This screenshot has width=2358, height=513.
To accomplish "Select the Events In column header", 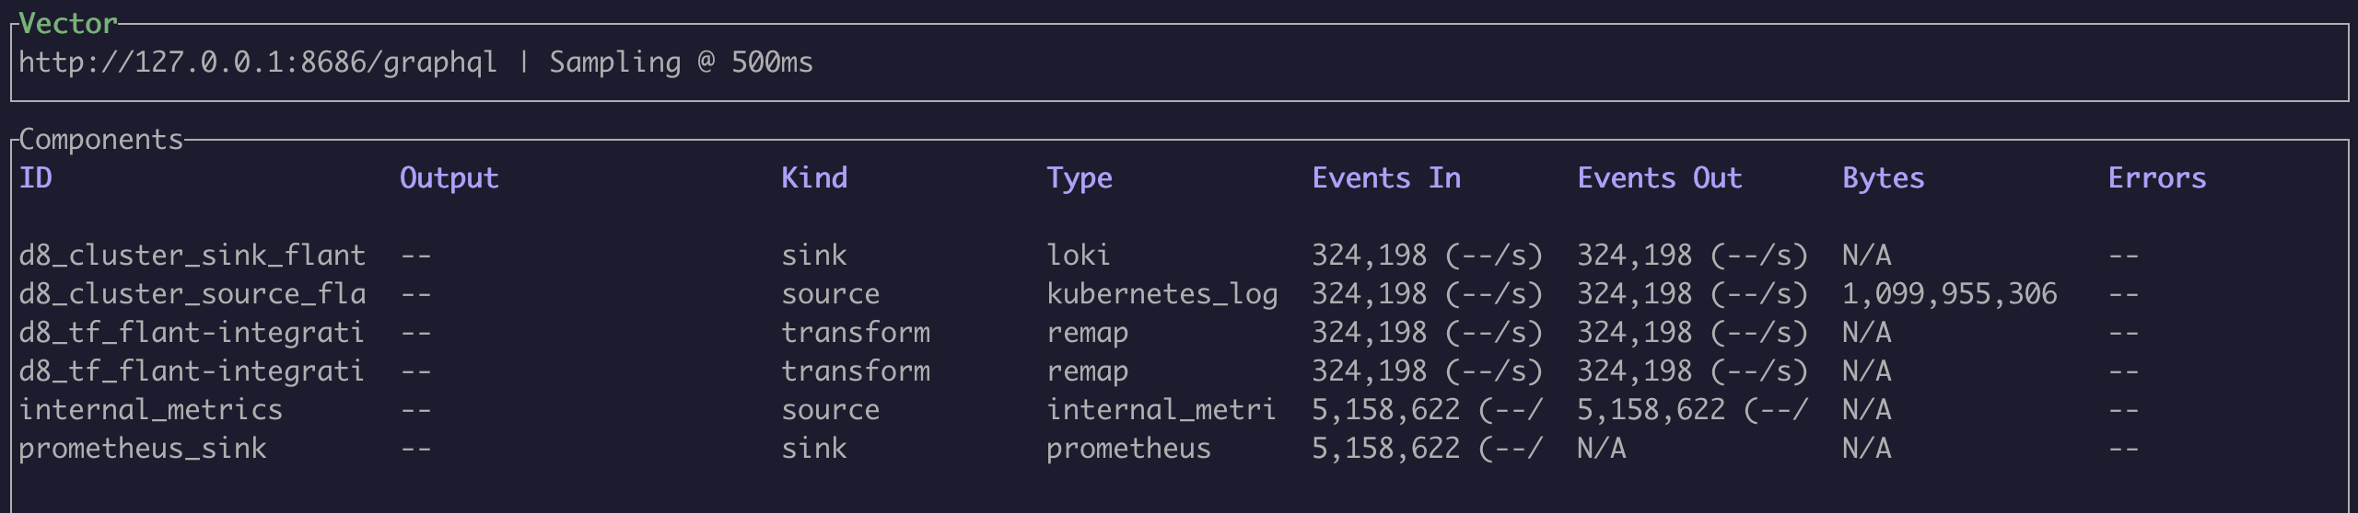I will [x=1385, y=177].
